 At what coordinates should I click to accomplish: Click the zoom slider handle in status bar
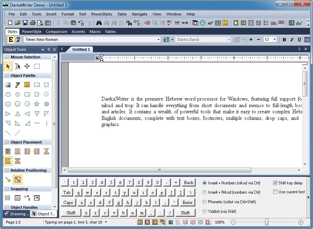[x=267, y=222]
